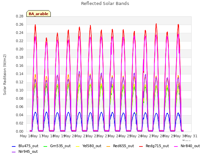211x158 pixels.
Task: Click the purple Nir945_out legend swatch
Action: (x=14, y=152)
